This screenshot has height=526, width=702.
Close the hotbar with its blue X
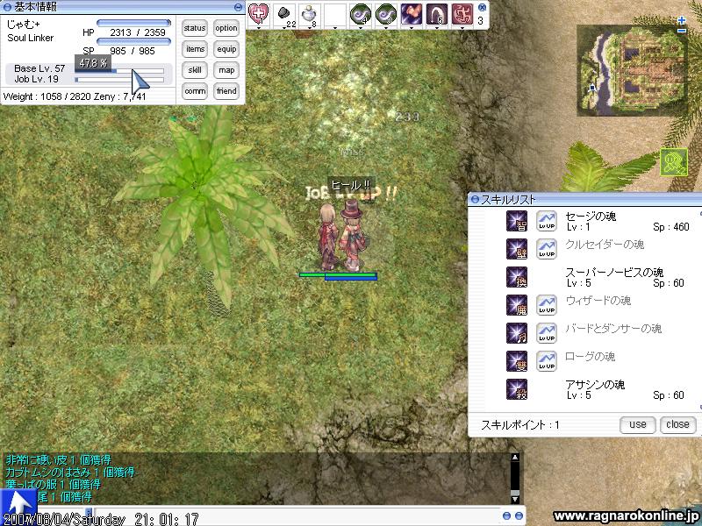pos(482,7)
